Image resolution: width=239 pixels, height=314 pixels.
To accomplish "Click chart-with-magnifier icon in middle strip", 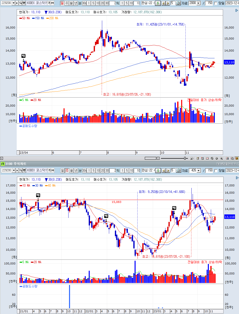I will [x=227, y=158].
